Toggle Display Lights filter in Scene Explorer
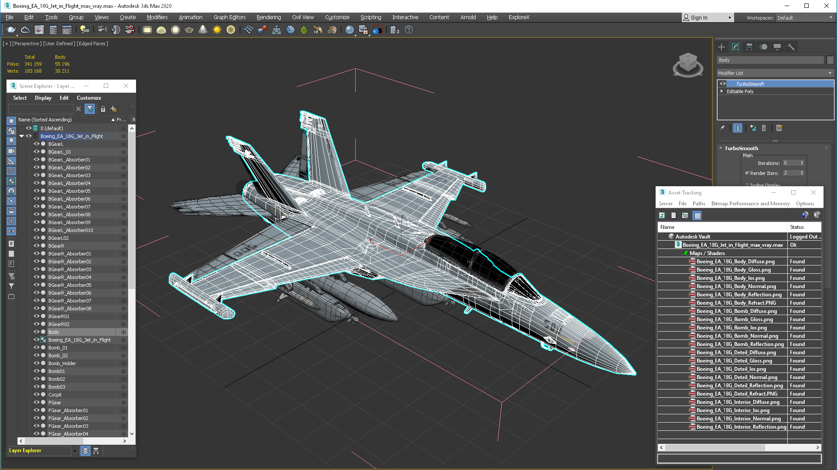Viewport: 837px width, 470px height. coord(11,141)
